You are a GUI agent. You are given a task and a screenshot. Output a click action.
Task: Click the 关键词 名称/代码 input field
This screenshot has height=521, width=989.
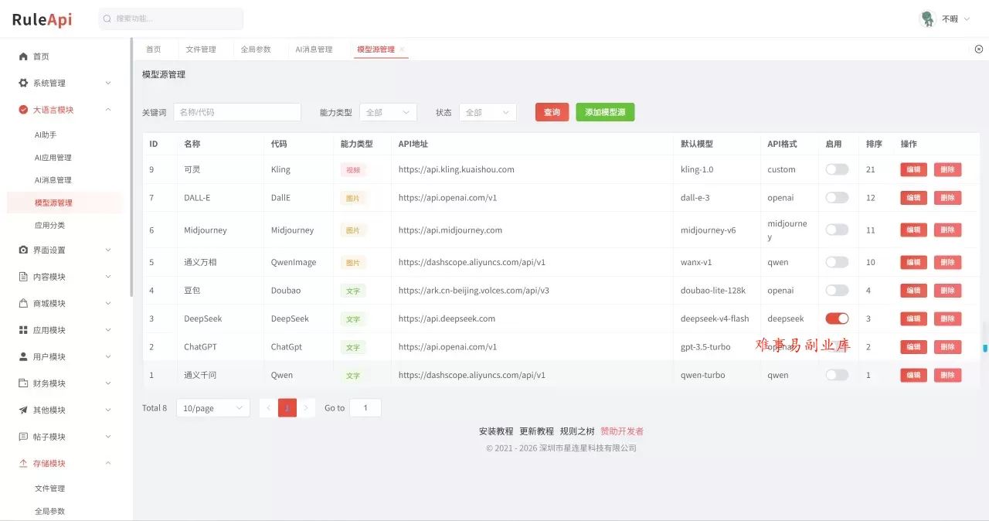coord(237,112)
